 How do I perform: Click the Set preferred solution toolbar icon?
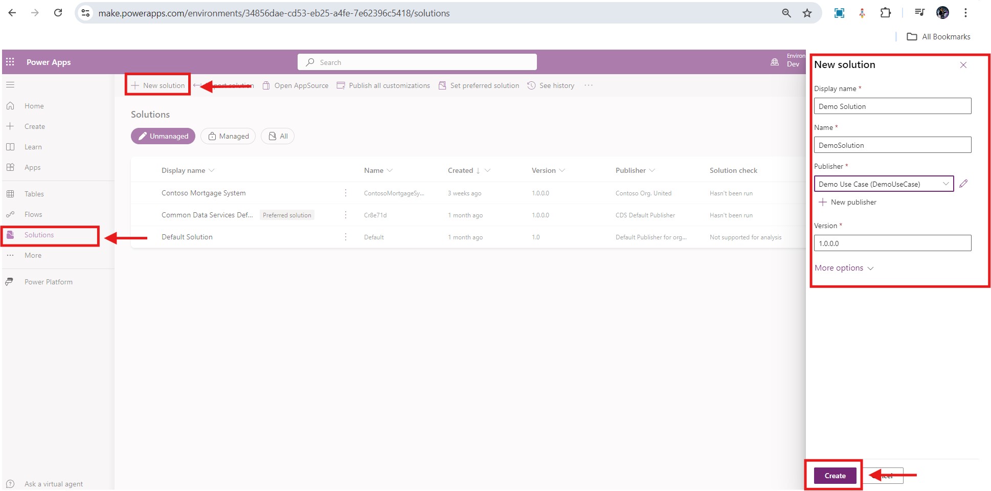[x=442, y=85]
